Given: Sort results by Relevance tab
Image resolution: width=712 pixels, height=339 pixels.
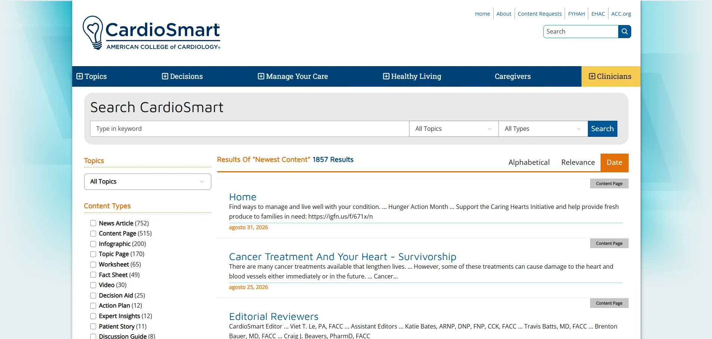Looking at the screenshot, I should (x=578, y=163).
